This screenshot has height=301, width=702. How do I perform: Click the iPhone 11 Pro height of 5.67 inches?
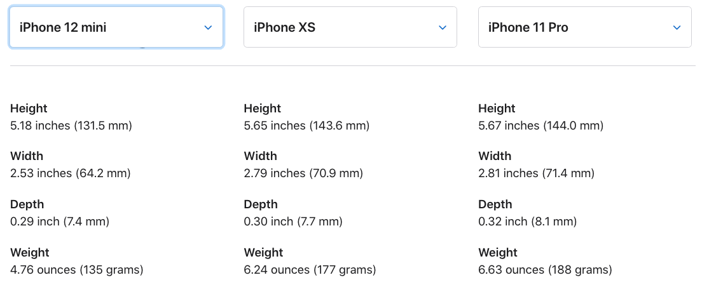540,126
